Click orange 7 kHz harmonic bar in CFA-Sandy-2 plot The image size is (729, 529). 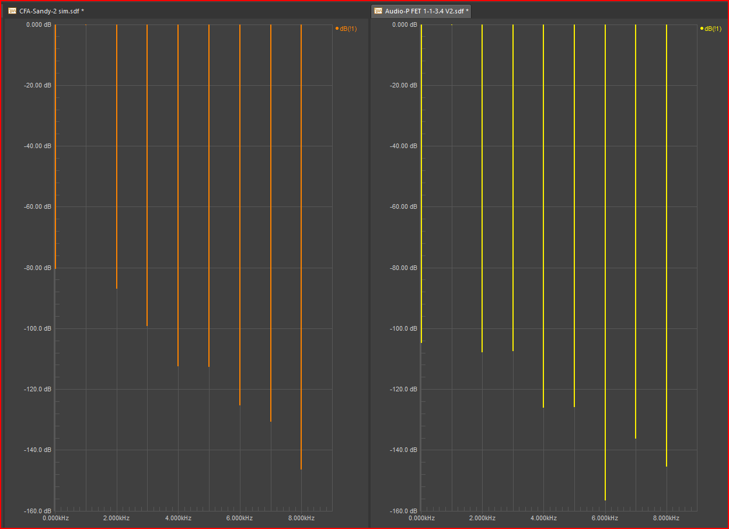point(271,223)
